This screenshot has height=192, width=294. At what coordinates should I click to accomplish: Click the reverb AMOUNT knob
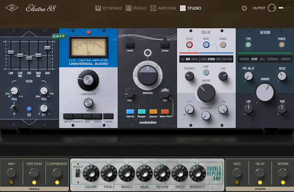pos(265,93)
